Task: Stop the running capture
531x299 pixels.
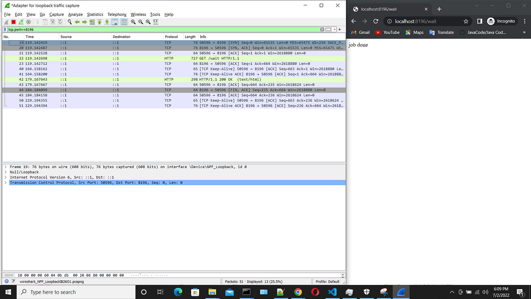Action: coord(13,22)
